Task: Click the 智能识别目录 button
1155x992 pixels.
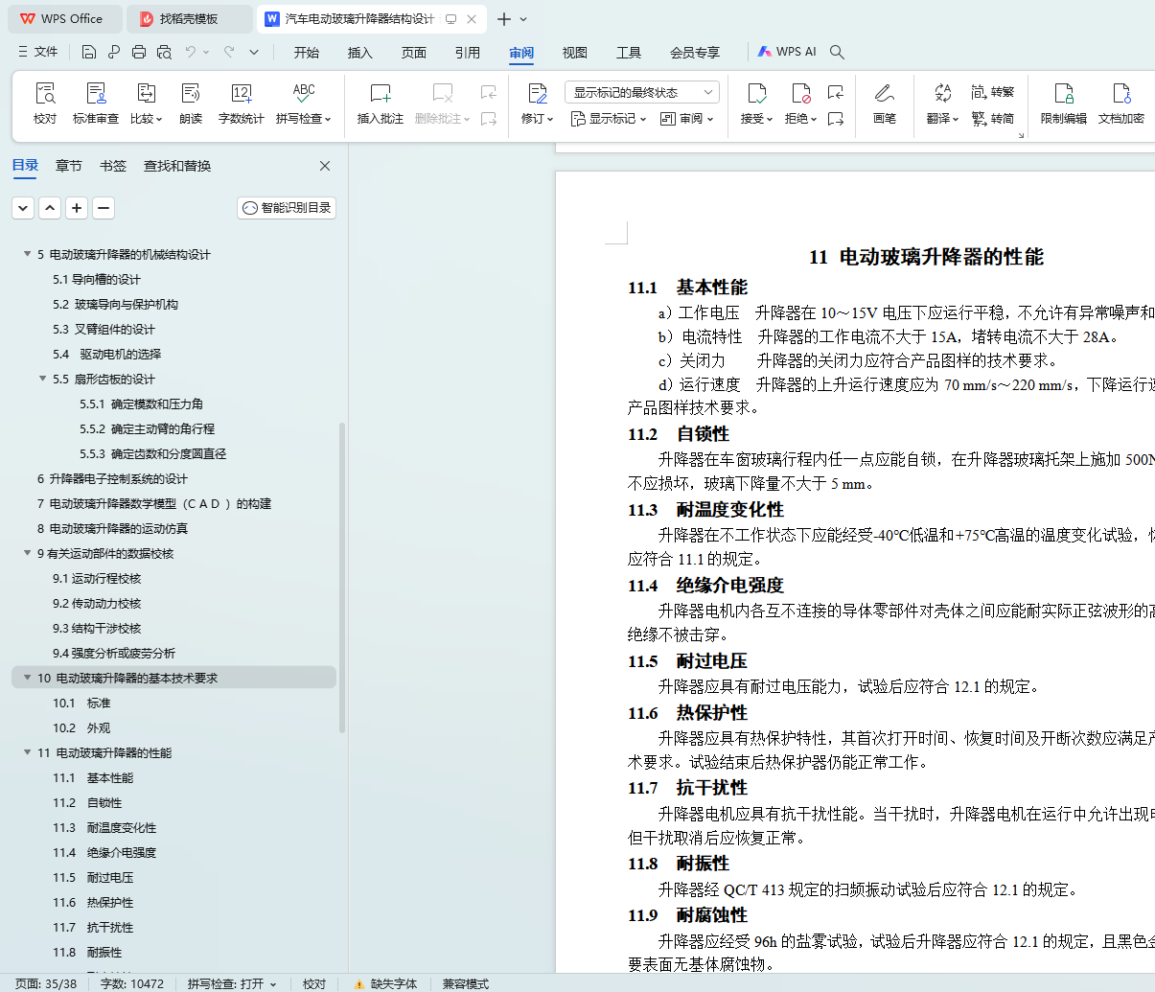Action: (287, 208)
